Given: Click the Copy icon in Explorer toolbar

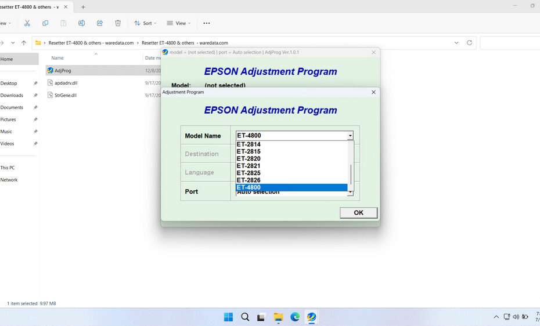Looking at the screenshot, I should [45, 23].
